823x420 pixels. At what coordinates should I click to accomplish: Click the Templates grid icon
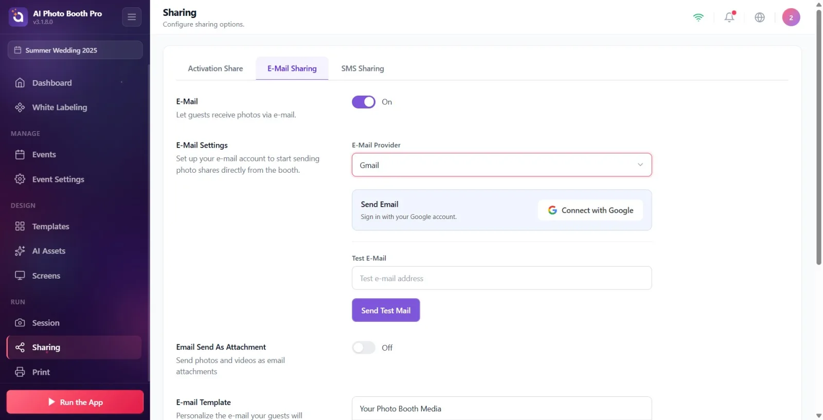click(20, 226)
